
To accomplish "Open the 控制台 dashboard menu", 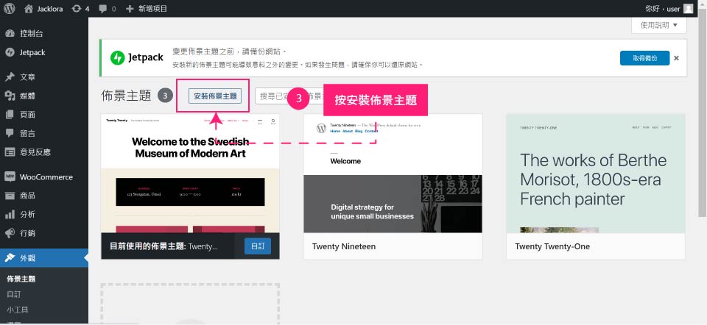I will pyautogui.click(x=31, y=34).
